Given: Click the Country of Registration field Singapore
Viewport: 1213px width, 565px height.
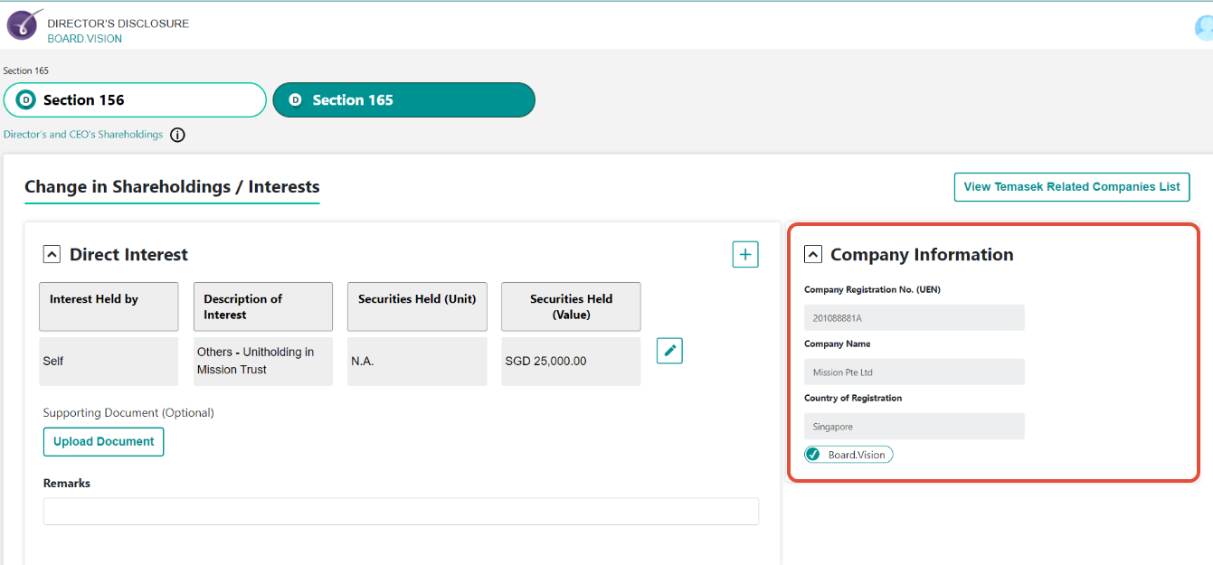Looking at the screenshot, I should pyautogui.click(x=914, y=427).
